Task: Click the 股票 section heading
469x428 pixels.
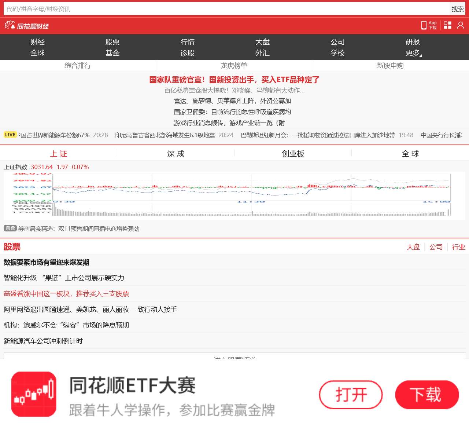Action: 12,247
